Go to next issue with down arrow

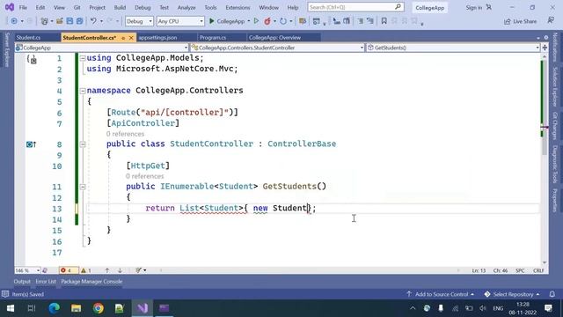[120, 270]
